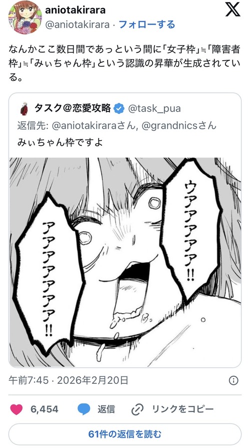Click the blue verified badge
The image size is (250, 448).
click(119, 109)
